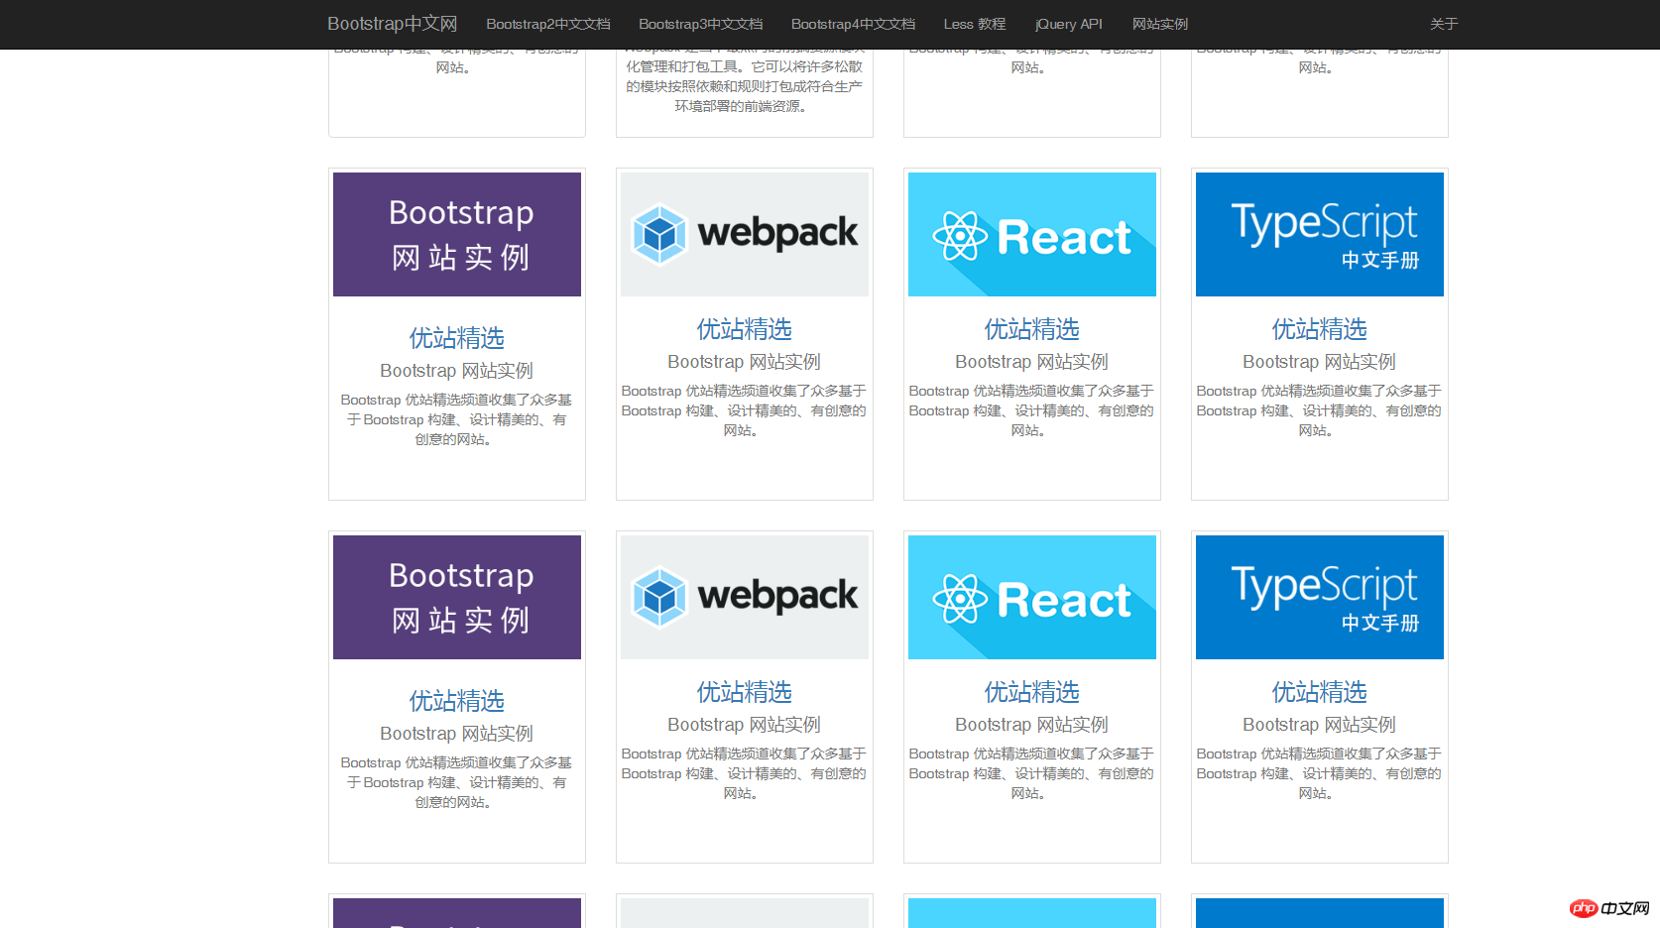Click 'Bootstrap 网站实例' subtitle in second-row TypeScript card
Viewport: 1660px width, 928px height.
pyautogui.click(x=1320, y=362)
